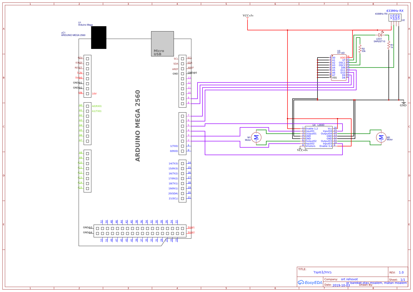Image resolution: width=413 pixels, height=292 pixels.
Task: Click motor symbol M2
Action: point(381,137)
